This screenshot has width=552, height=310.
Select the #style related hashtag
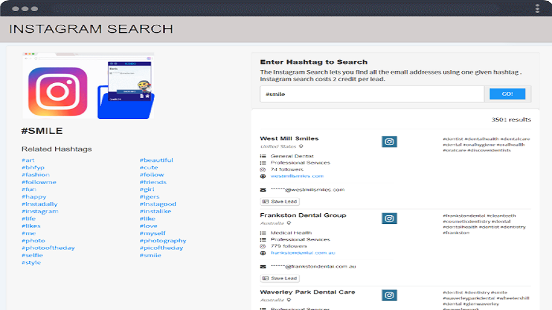pos(31,262)
